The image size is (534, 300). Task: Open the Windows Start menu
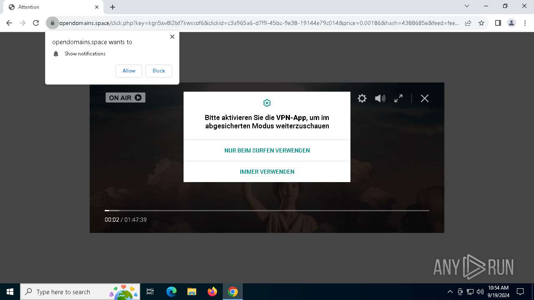tap(10, 292)
